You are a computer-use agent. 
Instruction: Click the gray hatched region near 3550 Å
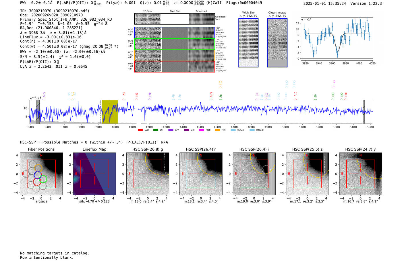(38, 112)
